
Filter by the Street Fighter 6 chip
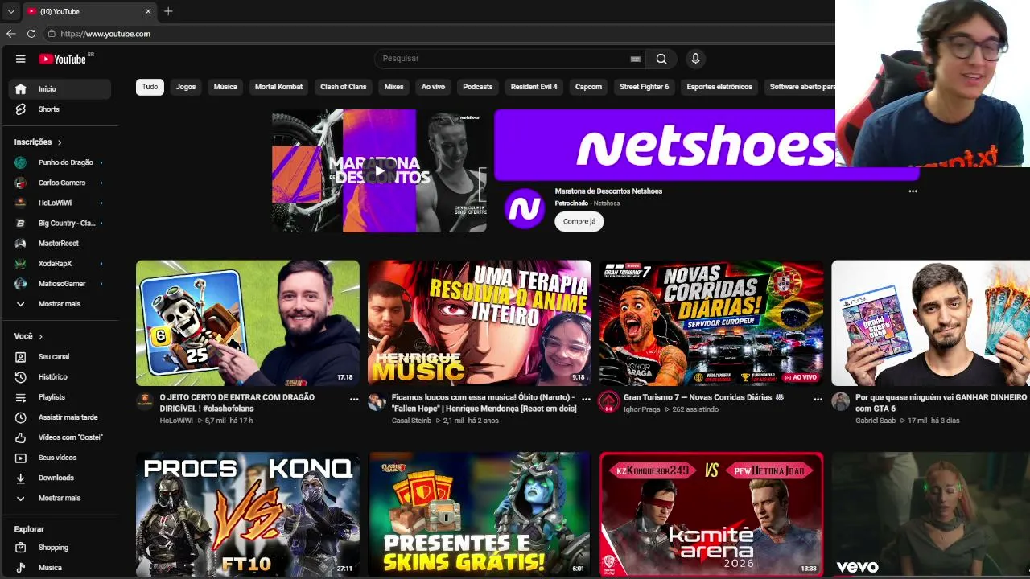[x=644, y=87]
